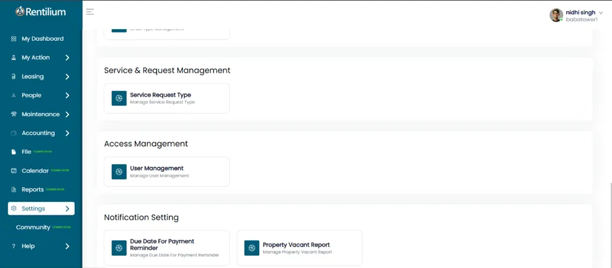Expand the People submenu chevron

point(67,95)
